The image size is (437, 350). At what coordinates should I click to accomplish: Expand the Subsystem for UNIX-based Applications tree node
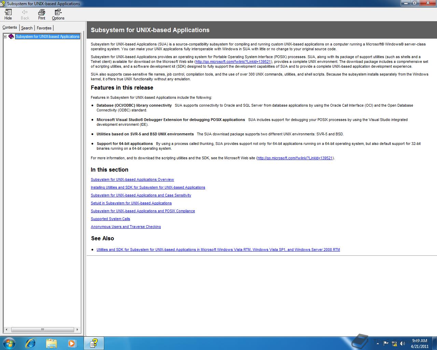coord(5,37)
